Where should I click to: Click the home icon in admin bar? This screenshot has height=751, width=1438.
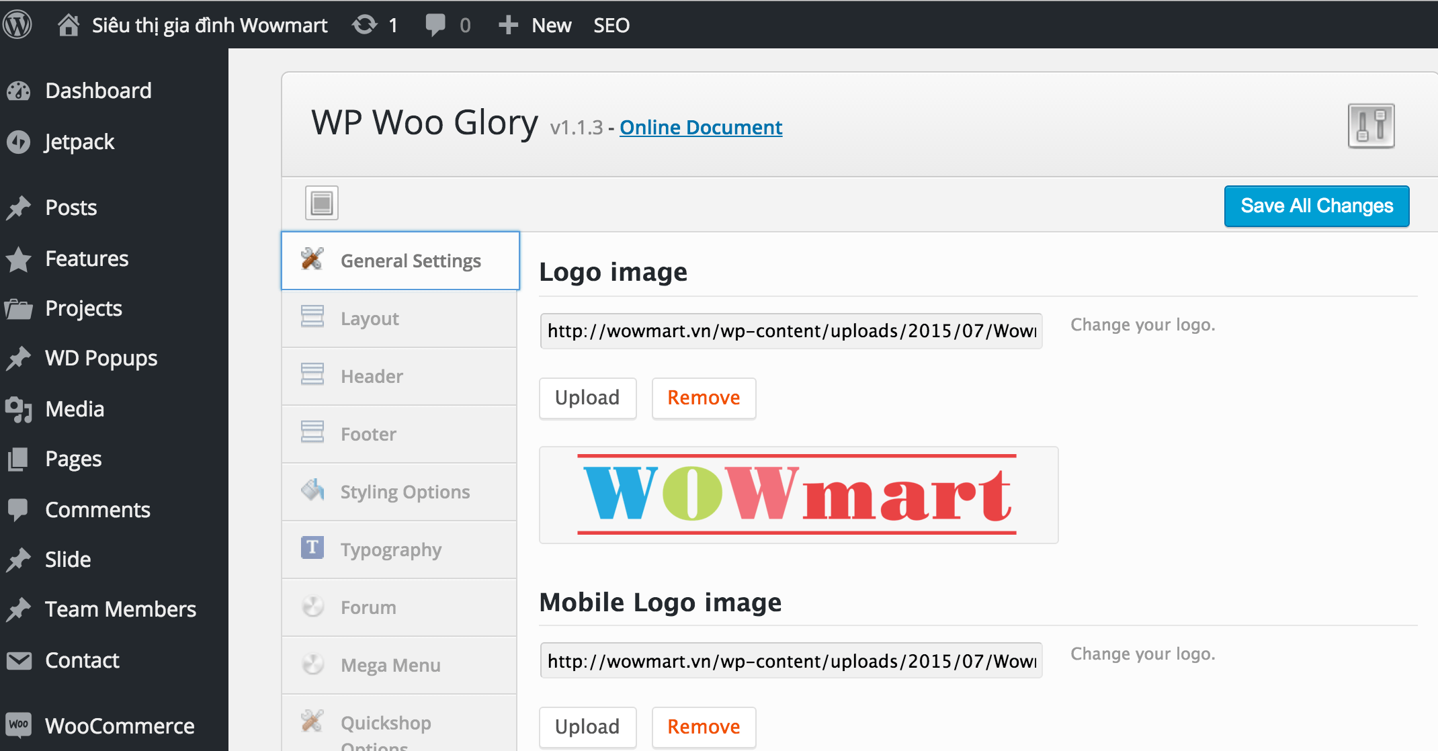click(68, 25)
